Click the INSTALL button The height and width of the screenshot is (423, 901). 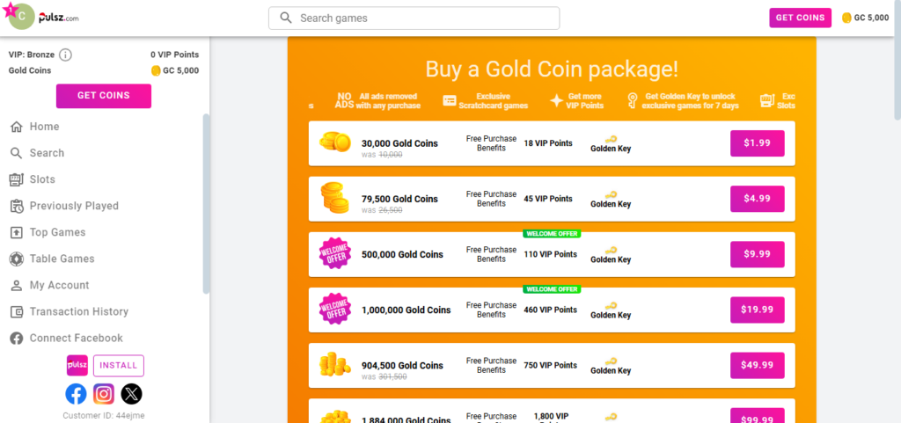point(118,366)
